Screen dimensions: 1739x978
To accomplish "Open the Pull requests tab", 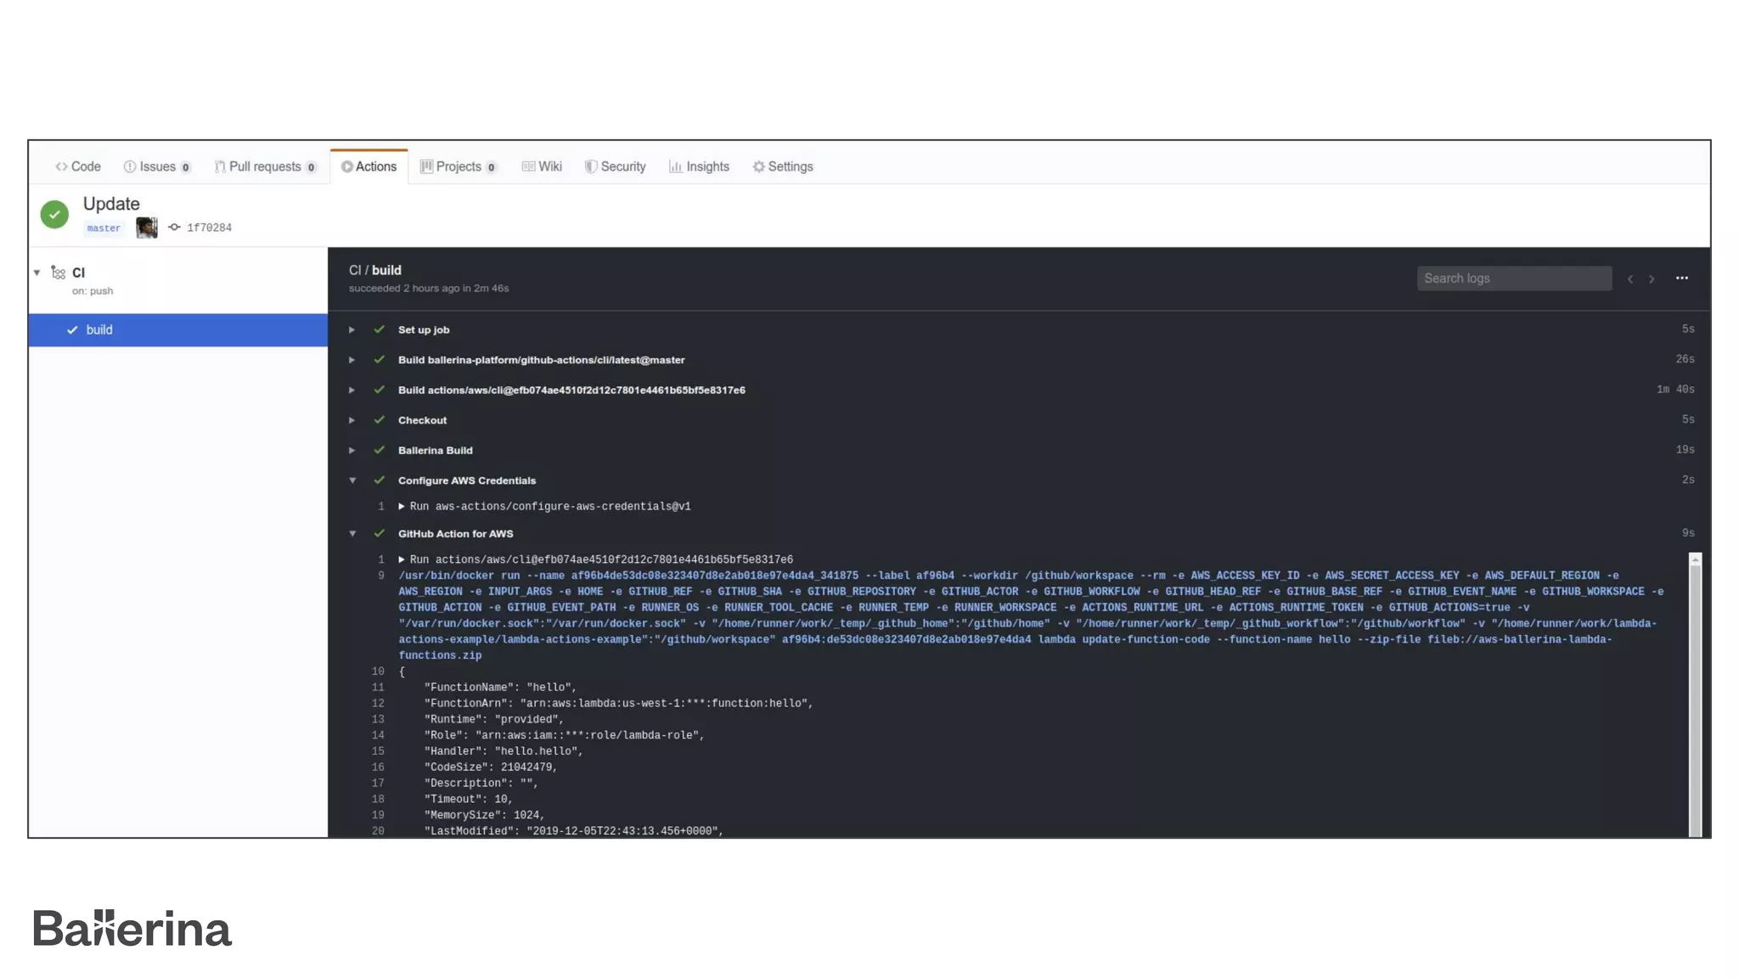I will point(264,166).
